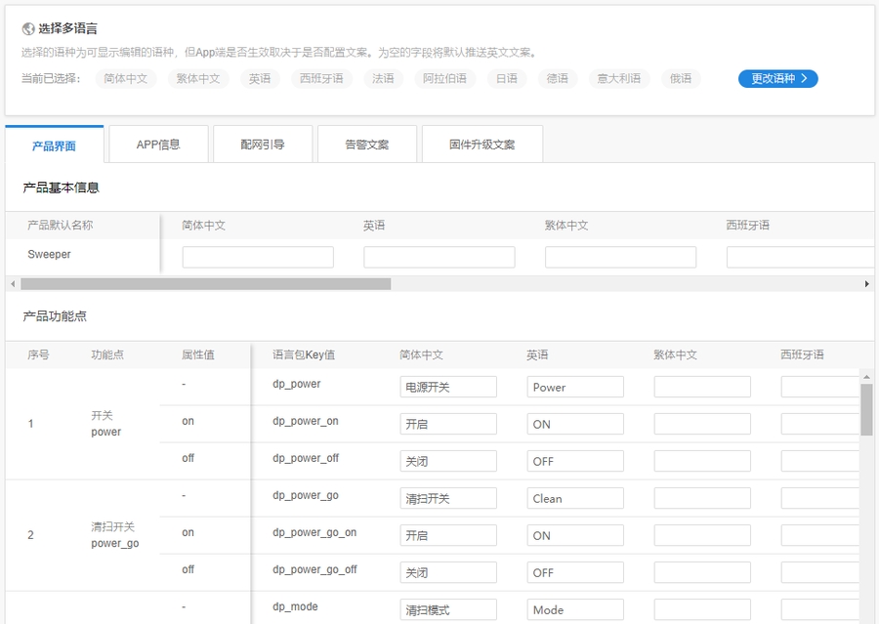Screen dimensions: 879x624
Task: Click the 产品界面 tab label
Action: (x=56, y=143)
